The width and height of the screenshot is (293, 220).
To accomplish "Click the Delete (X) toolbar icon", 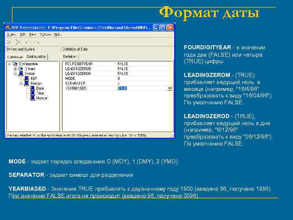I will (x=18, y=42).
